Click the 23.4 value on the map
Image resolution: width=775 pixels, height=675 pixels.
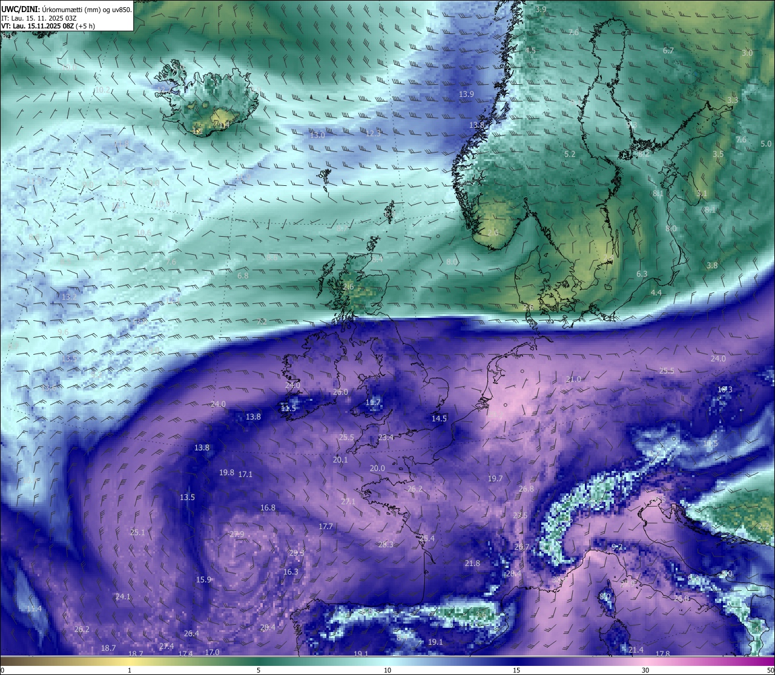tap(386, 437)
